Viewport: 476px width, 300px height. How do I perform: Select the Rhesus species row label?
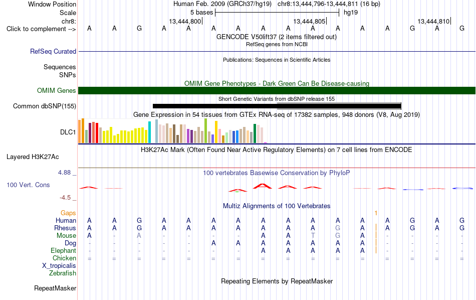click(x=65, y=228)
